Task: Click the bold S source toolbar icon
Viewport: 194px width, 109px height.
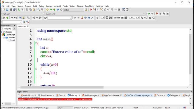Action: [150, 18]
